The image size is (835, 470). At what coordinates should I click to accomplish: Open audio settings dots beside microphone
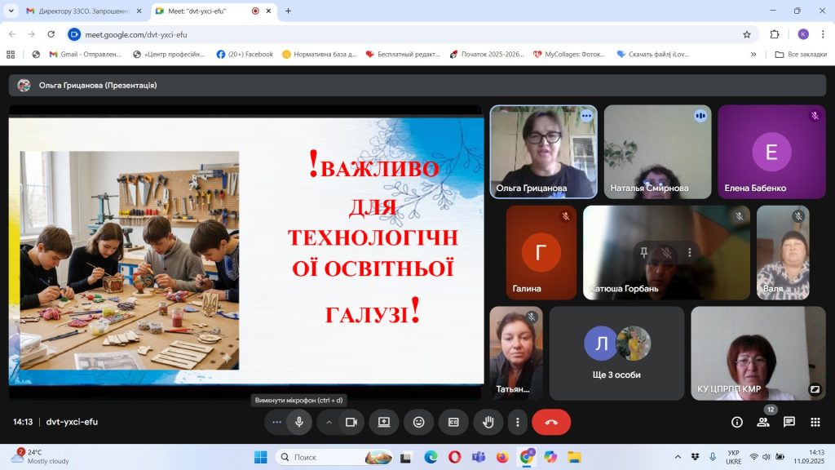pyautogui.click(x=276, y=422)
